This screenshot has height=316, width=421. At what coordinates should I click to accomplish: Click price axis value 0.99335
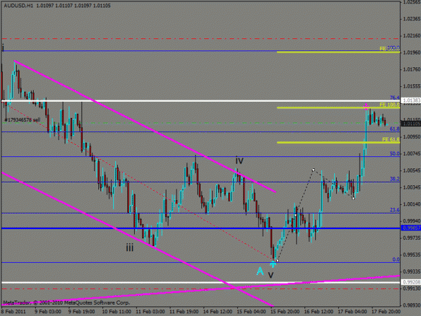(x=412, y=272)
